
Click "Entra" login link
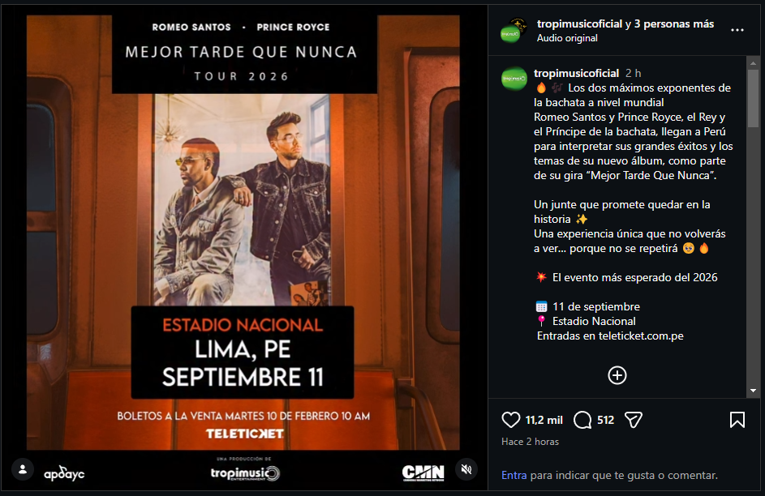coord(514,475)
